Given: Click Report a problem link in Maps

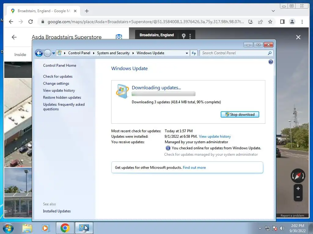Looking at the screenshot, I should click(292, 216).
